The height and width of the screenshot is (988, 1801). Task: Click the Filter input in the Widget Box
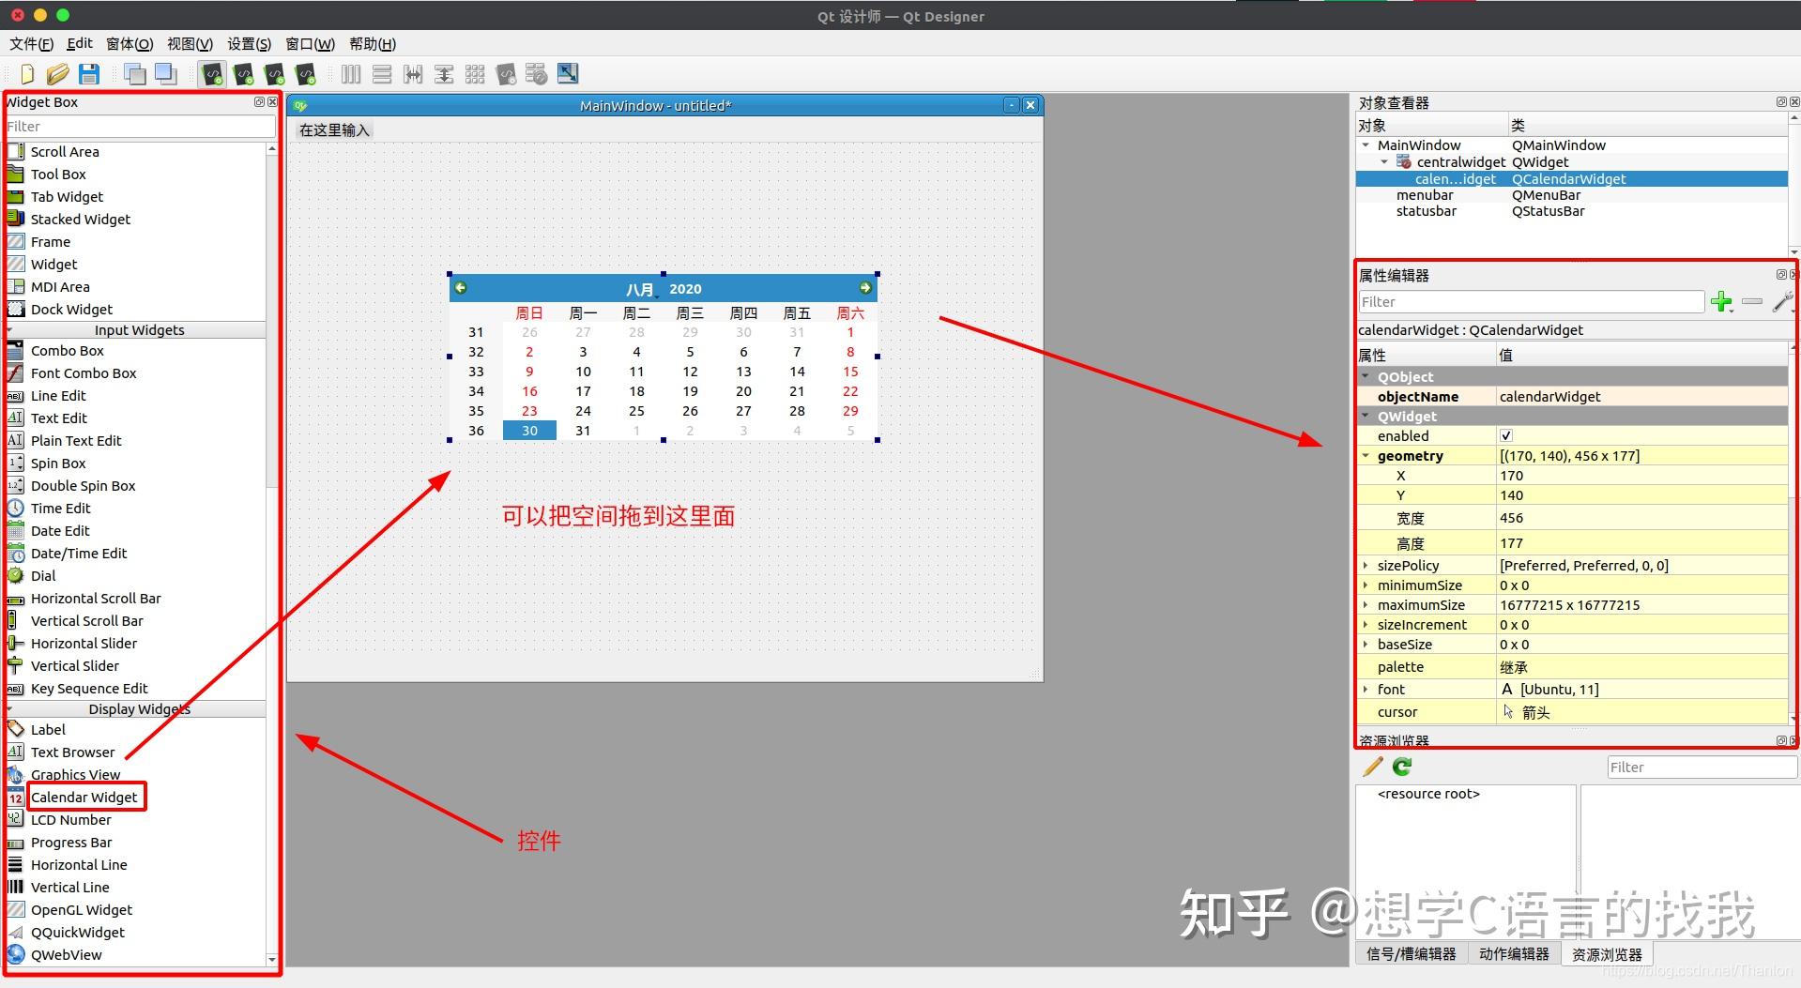pos(139,126)
